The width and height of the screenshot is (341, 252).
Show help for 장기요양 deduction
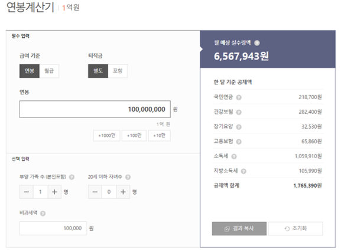coord(239,127)
